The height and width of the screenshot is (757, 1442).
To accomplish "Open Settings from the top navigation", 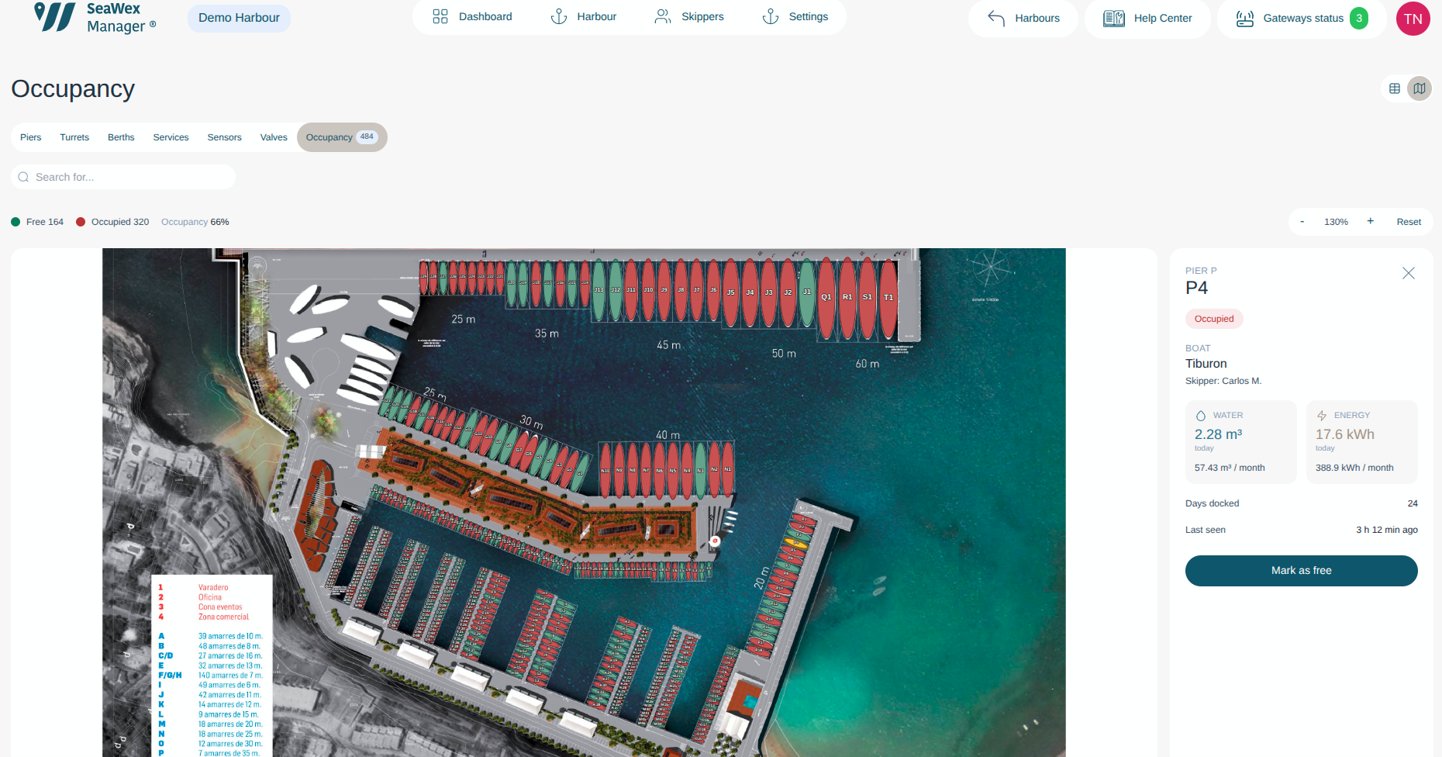I will tap(795, 16).
